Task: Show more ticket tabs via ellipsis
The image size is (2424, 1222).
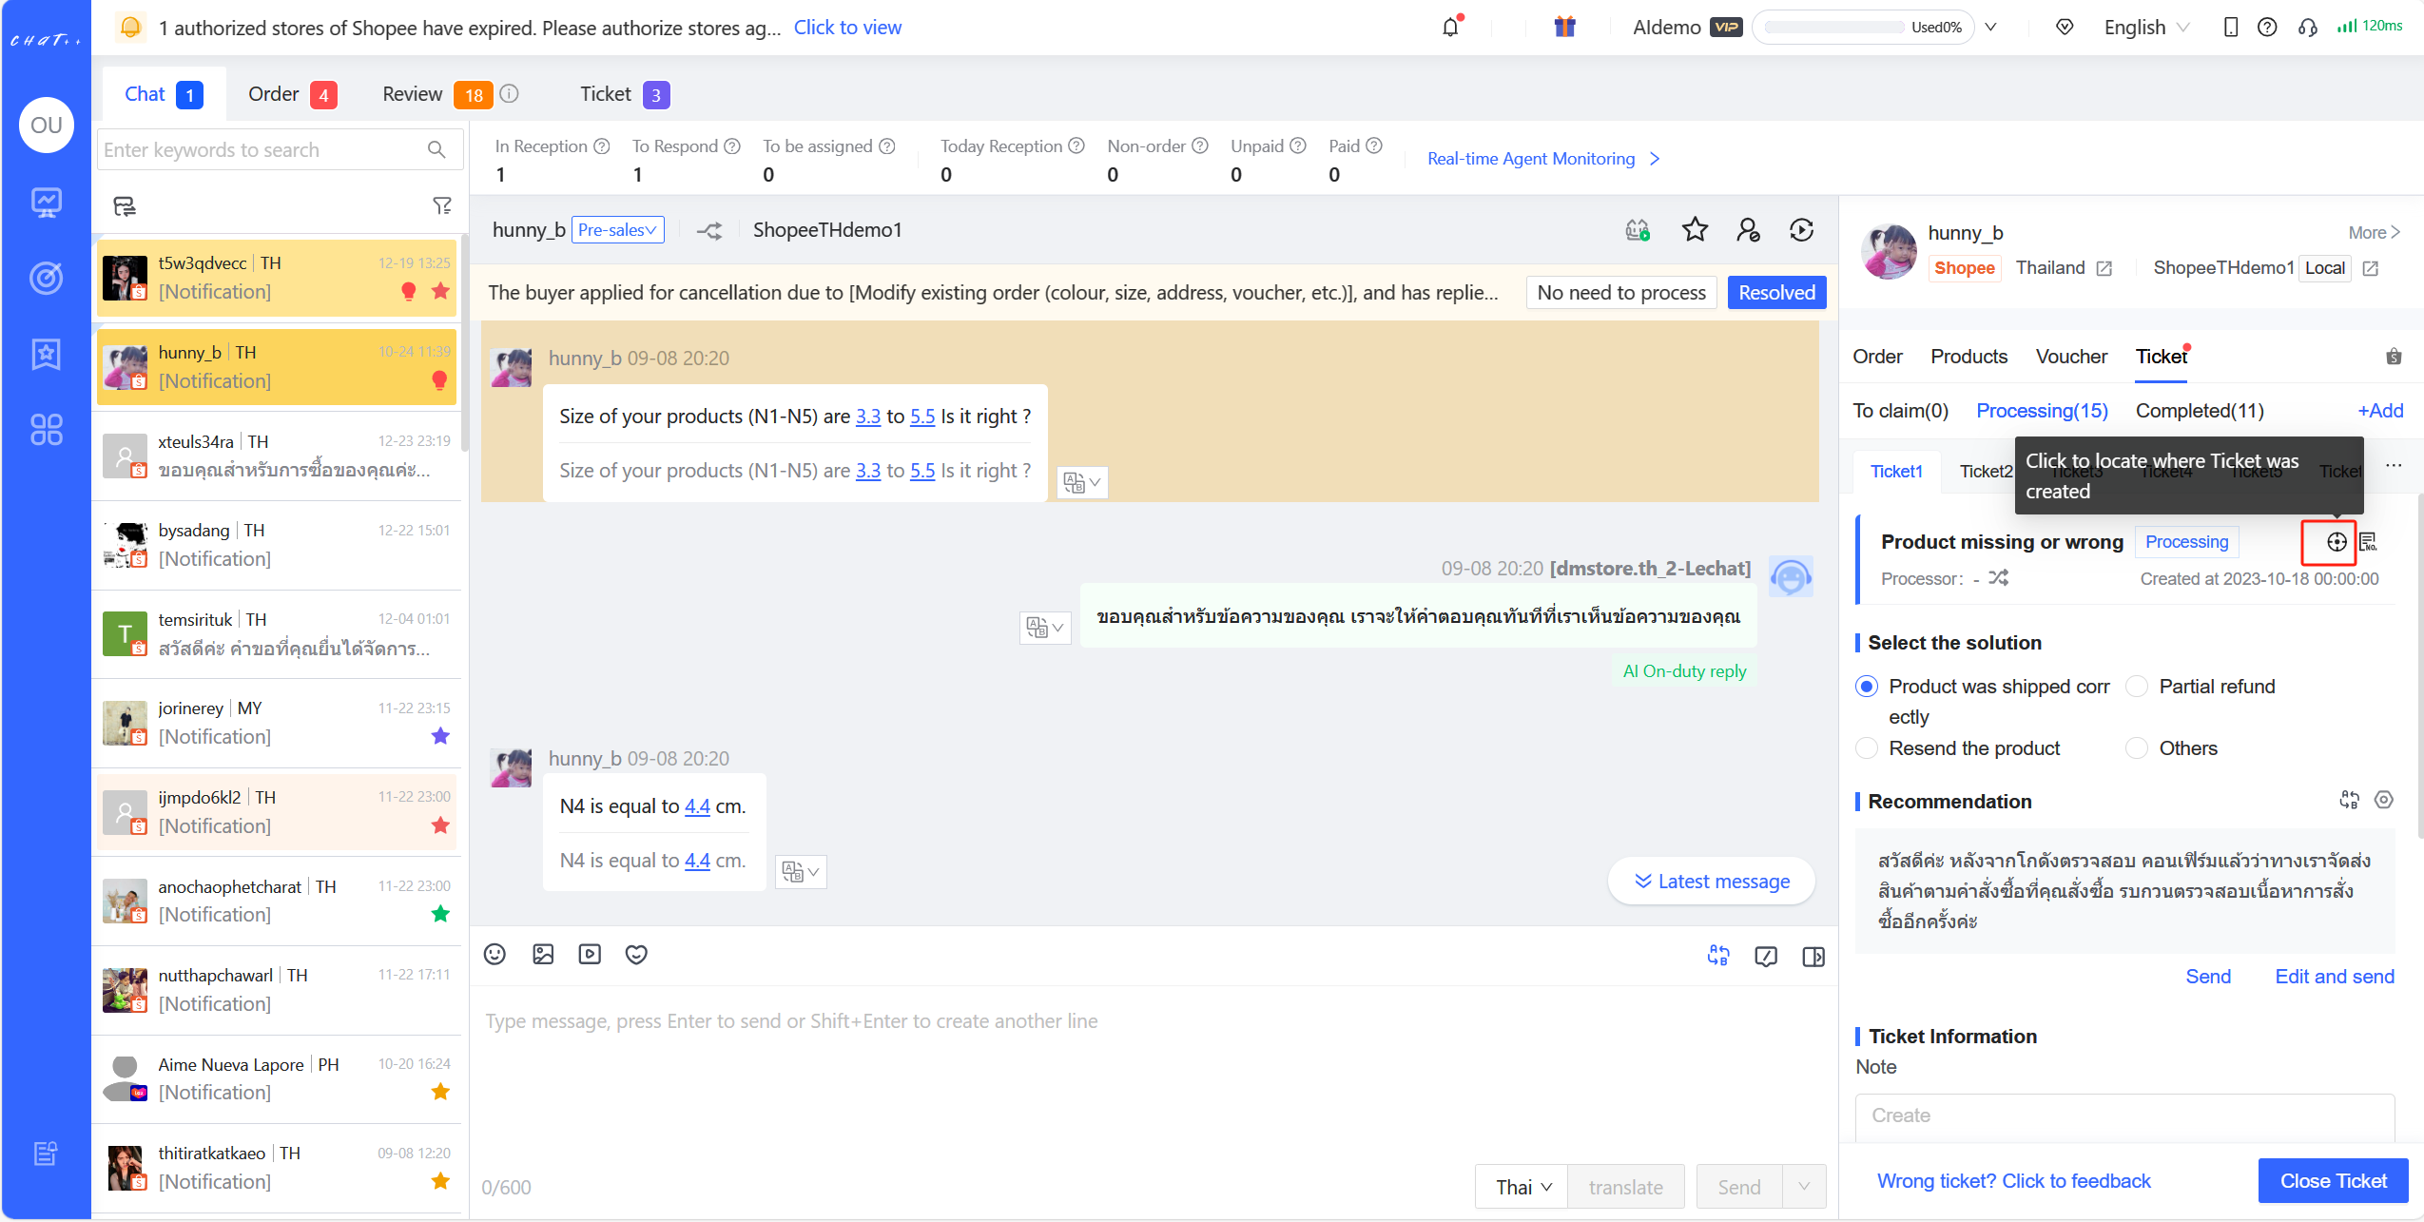Action: pos(2394,465)
